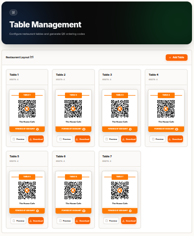This screenshot has width=194, height=236.
Task: Click the Table 5 QR code image
Action: tap(27, 191)
